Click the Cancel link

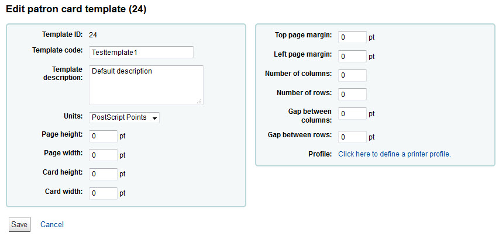(52, 225)
